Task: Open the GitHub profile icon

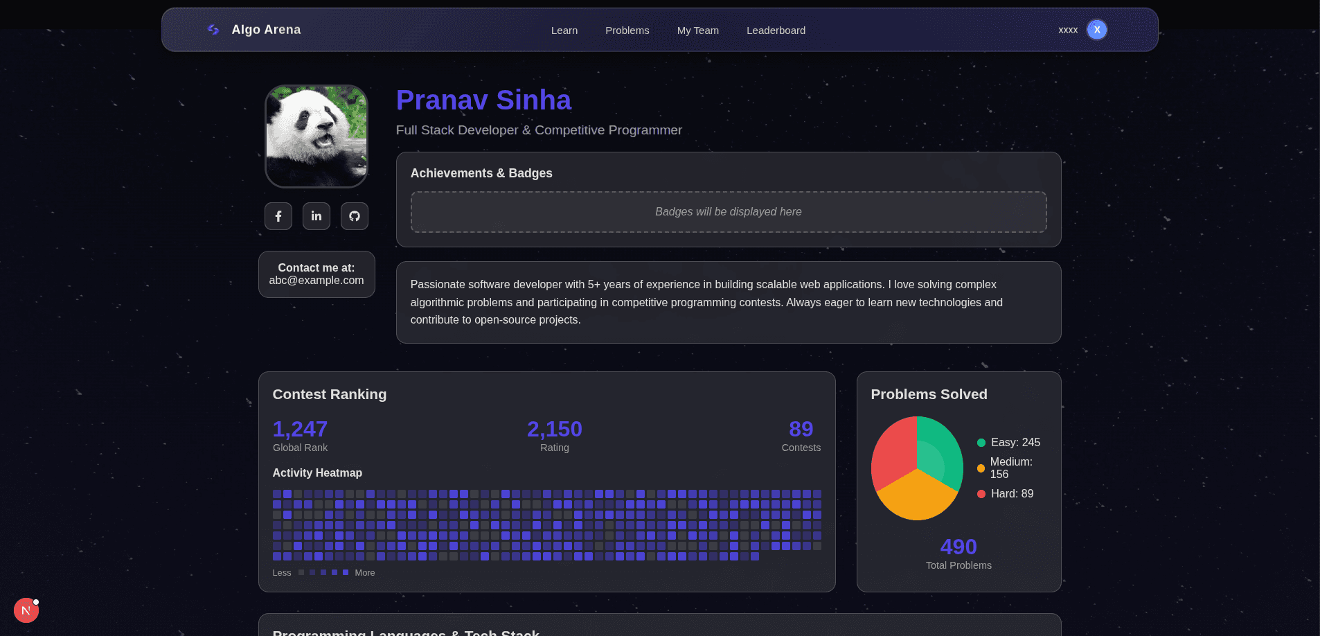Action: pos(355,216)
